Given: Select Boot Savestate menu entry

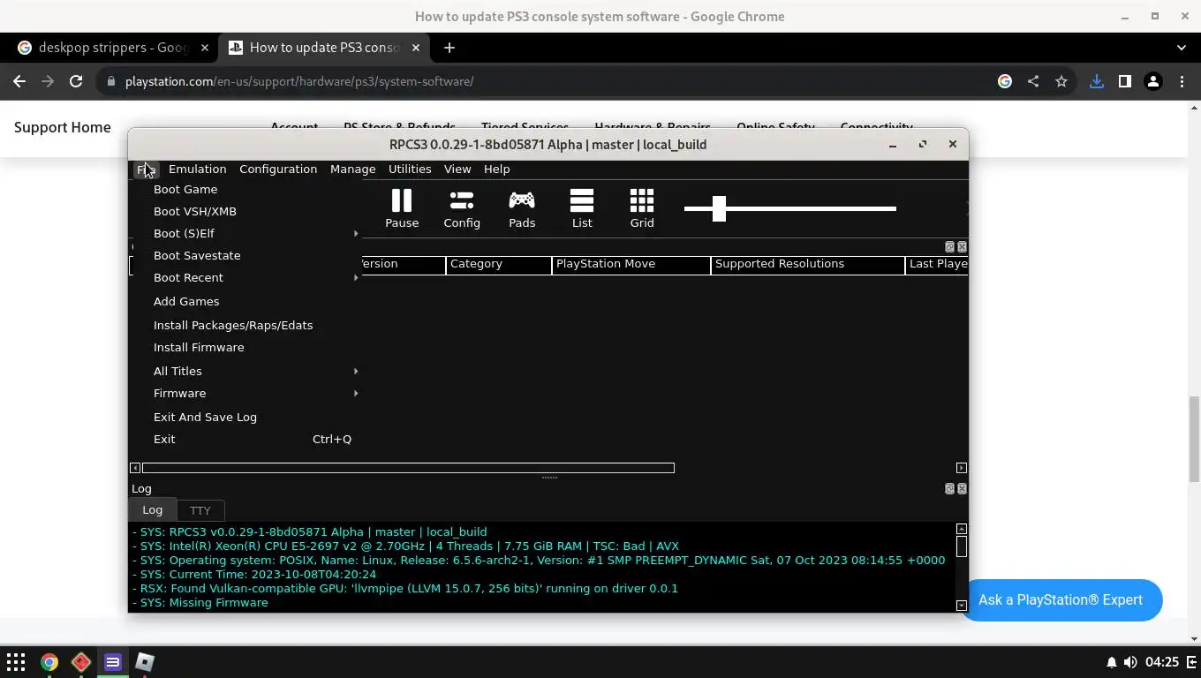Looking at the screenshot, I should point(245,255).
